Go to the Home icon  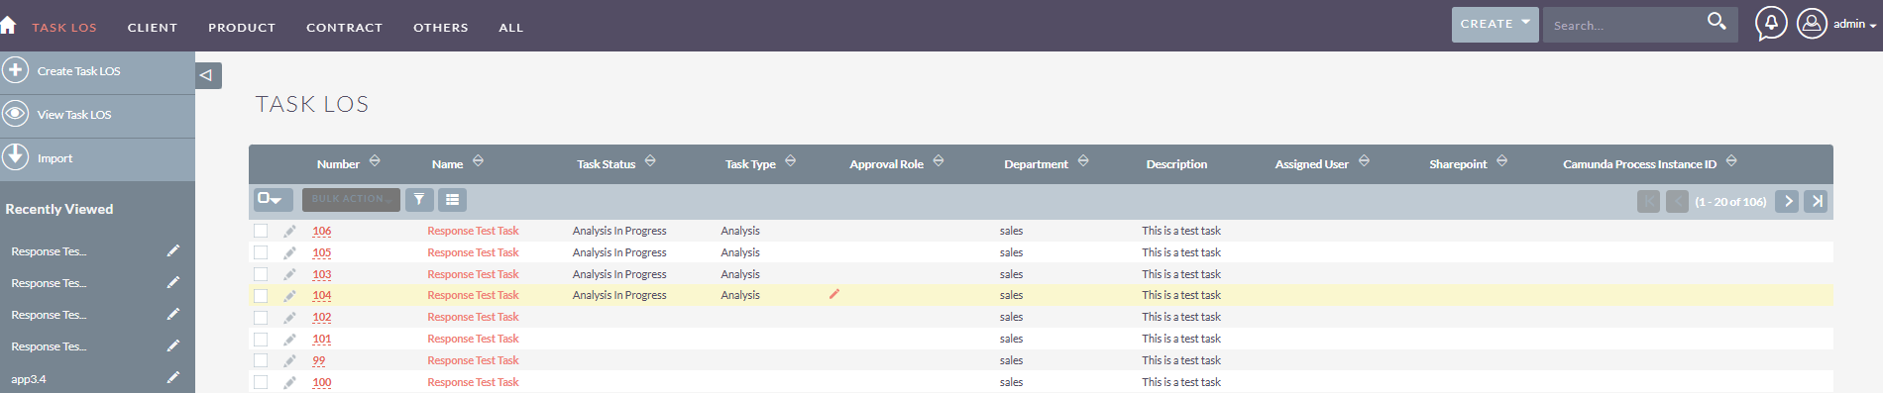click(x=8, y=25)
